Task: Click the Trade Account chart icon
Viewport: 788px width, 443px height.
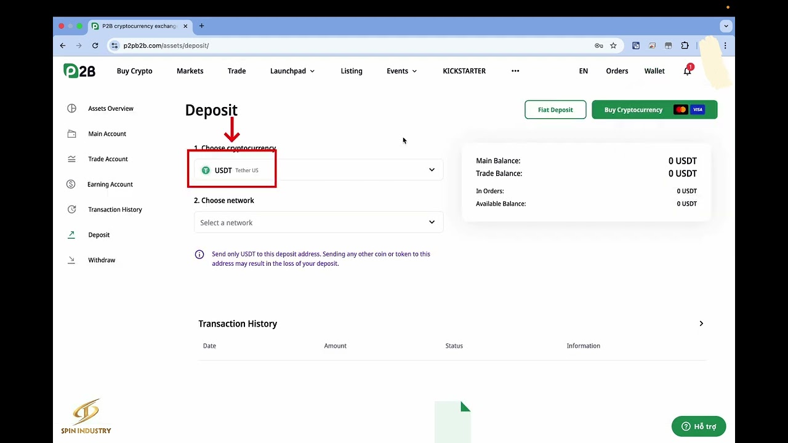Action: 71,159
